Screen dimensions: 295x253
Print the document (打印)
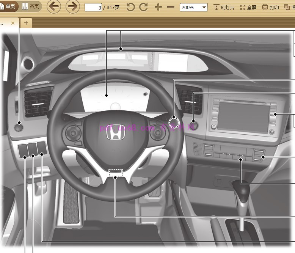[x=270, y=7]
